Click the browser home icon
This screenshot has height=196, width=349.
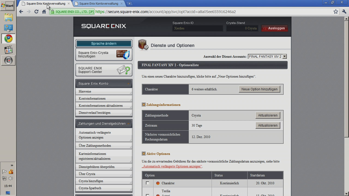[x=44, y=11]
